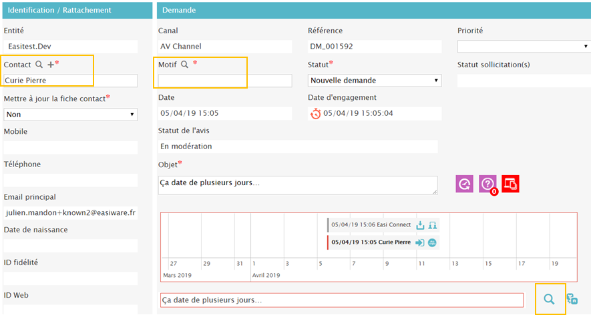This screenshot has height=315, width=591.
Task: Click the Contact search magnifier icon
Action: pyautogui.click(x=39, y=65)
